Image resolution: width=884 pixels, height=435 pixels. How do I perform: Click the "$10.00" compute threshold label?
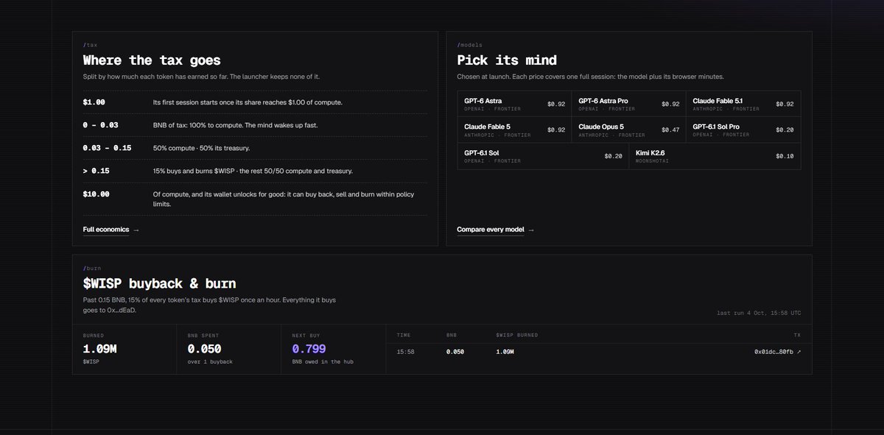[97, 194]
